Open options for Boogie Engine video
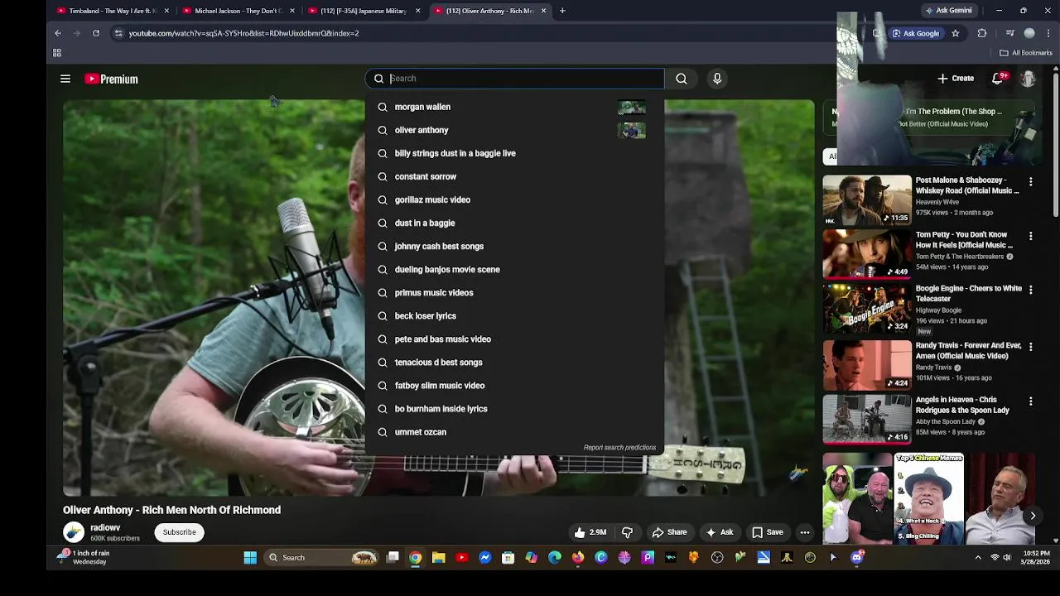1060x596 pixels. click(x=1030, y=290)
